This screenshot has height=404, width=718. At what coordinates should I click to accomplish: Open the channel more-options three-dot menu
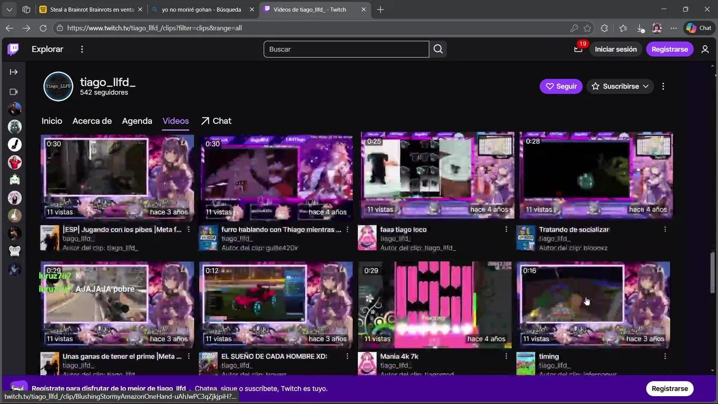coord(663,86)
